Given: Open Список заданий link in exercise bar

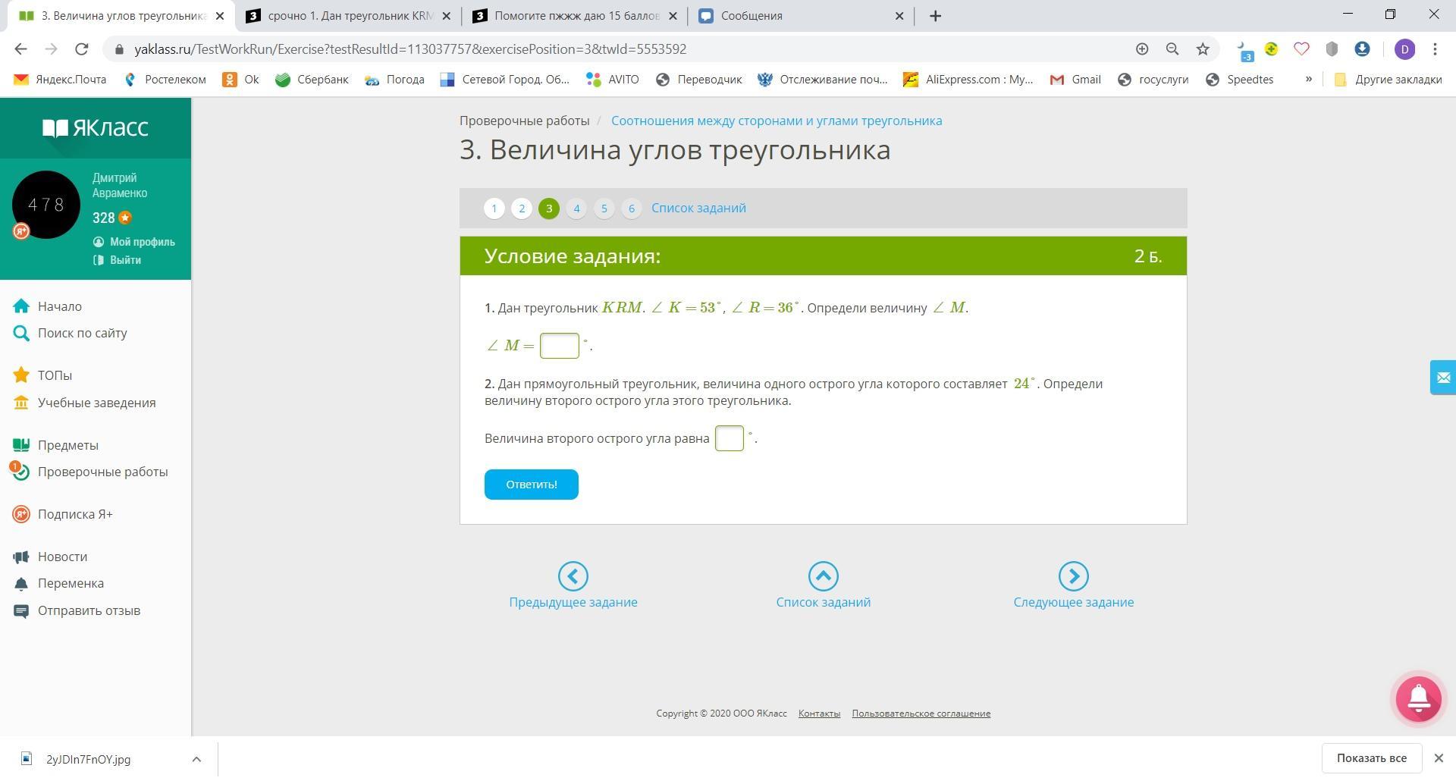Looking at the screenshot, I should 698,208.
